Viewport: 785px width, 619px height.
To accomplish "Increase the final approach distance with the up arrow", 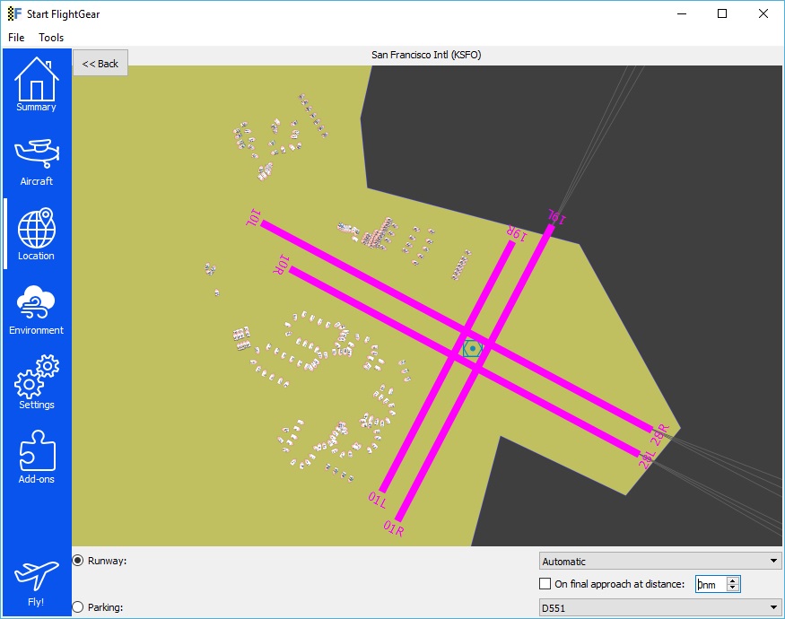I will coord(733,580).
